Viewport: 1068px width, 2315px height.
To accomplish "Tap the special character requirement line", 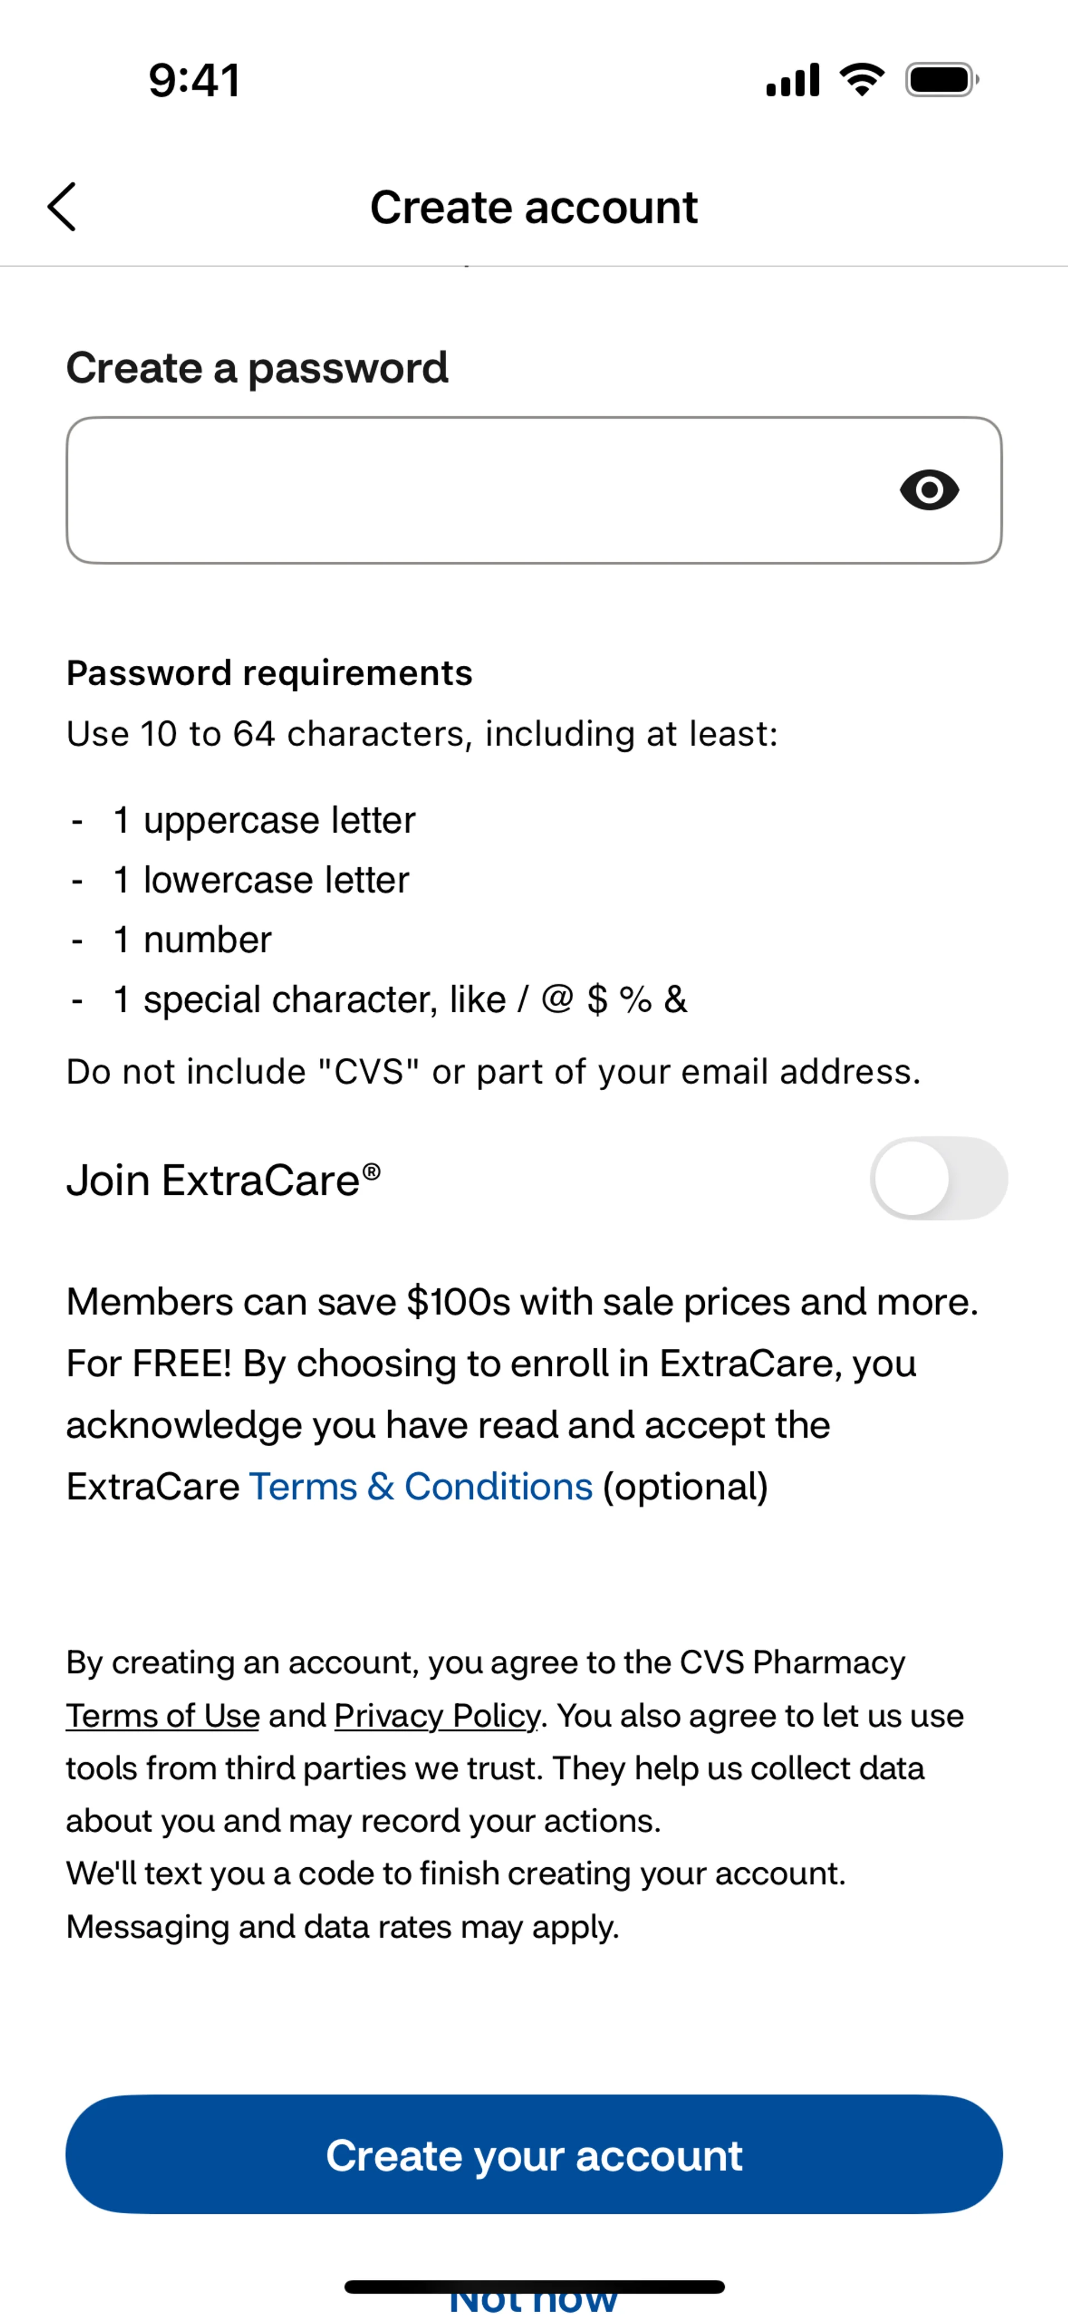I will (400, 1000).
